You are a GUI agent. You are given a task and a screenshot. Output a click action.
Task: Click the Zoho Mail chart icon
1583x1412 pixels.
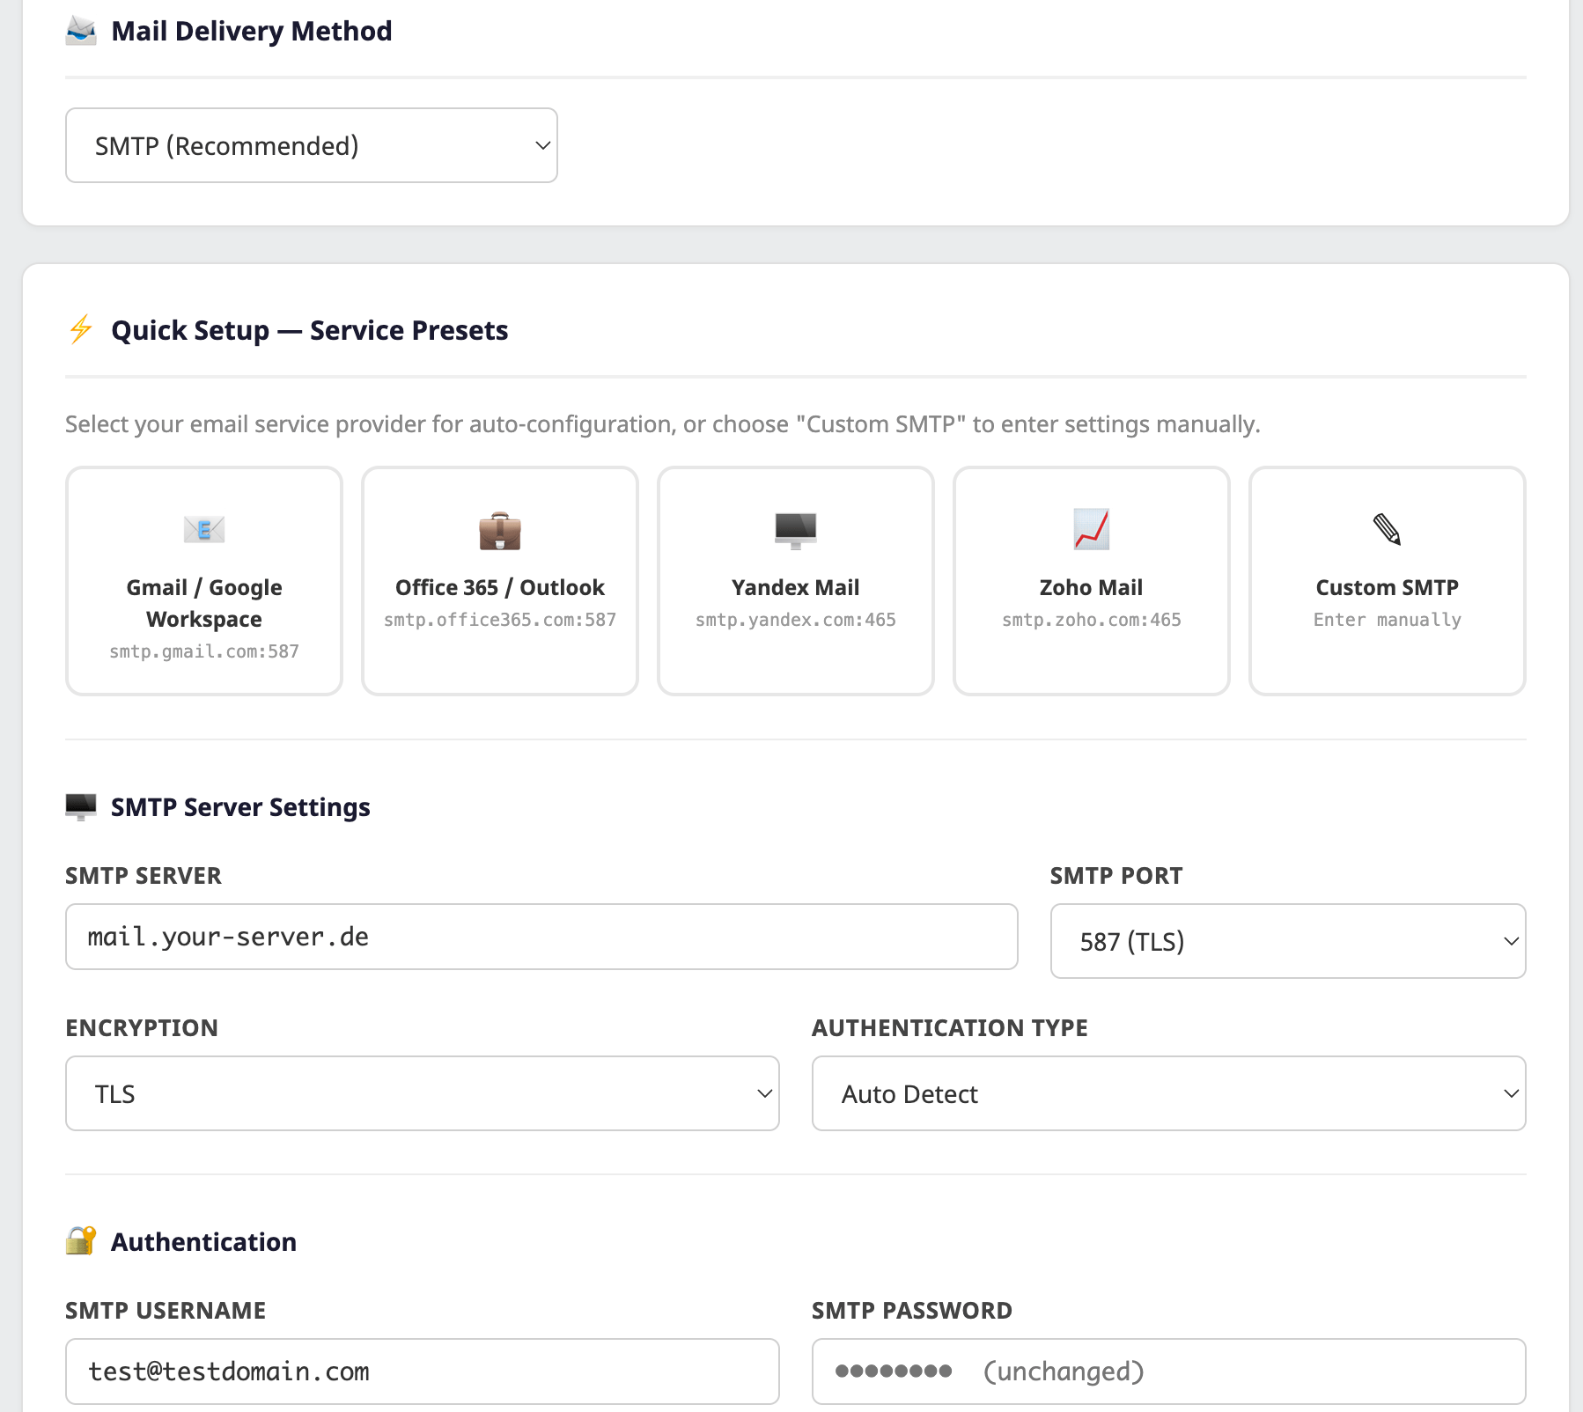pyautogui.click(x=1091, y=529)
